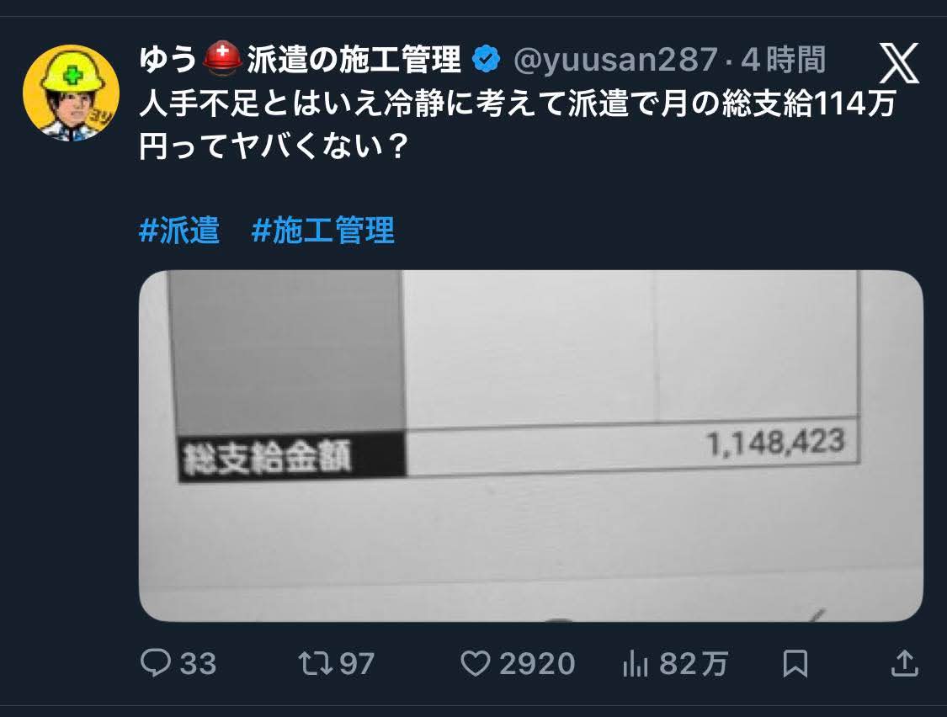Click the like count 2920

tap(537, 664)
